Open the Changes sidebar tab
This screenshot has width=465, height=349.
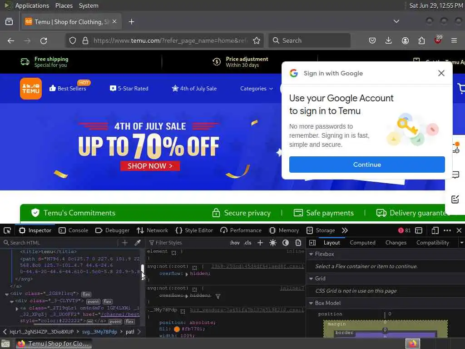tap(396, 243)
